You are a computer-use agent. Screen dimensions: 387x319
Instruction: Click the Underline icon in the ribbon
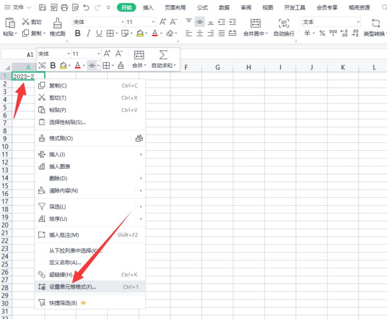tap(98, 33)
